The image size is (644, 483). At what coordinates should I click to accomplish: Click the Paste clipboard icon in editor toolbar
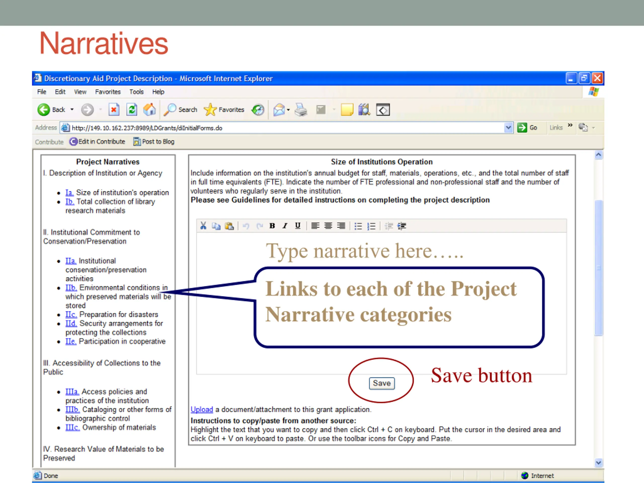pos(229,226)
